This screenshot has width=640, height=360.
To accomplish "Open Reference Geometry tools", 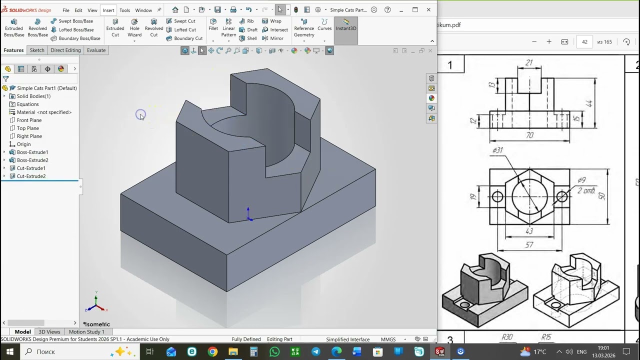I will click(x=304, y=28).
